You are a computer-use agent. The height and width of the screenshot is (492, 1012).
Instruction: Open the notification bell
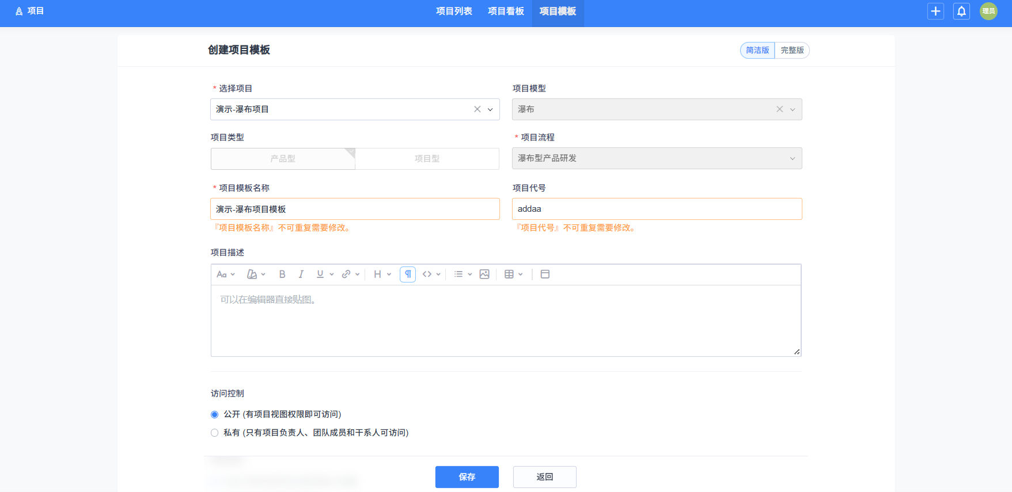coord(961,11)
